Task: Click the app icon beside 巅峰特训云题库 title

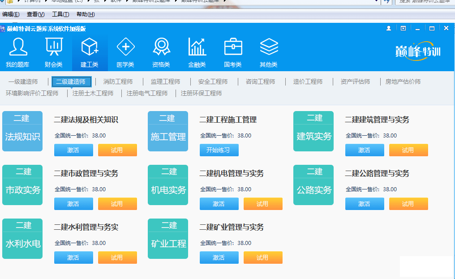Action: click(x=3, y=29)
